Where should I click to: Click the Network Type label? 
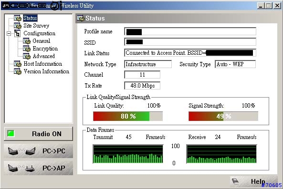point(100,64)
